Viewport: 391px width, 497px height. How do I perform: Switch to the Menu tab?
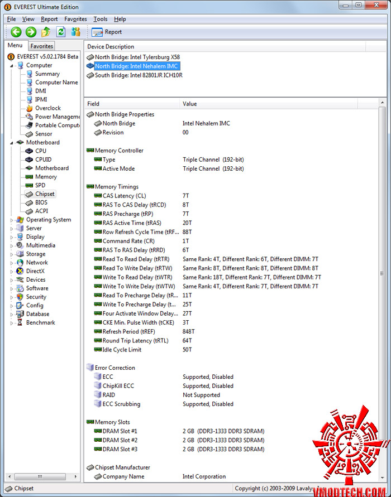tap(15, 45)
